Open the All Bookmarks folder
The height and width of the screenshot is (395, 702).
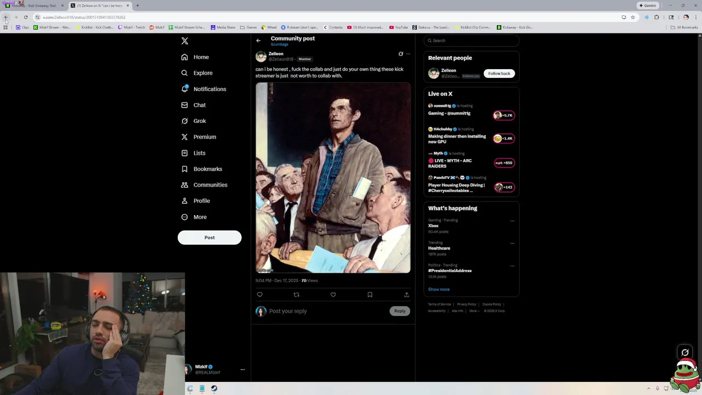684,27
